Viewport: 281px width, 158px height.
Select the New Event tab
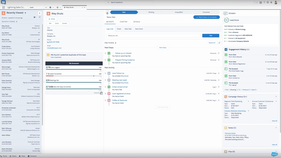(139, 29)
